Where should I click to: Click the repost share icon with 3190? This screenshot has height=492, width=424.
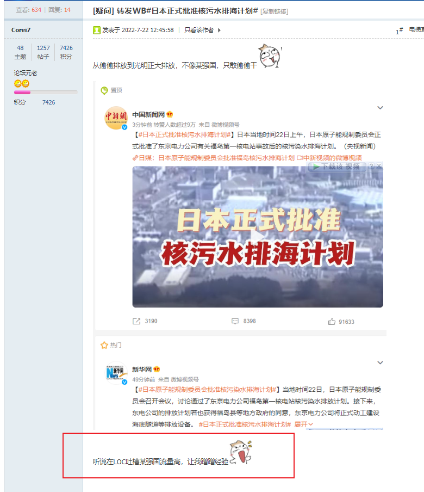click(136, 321)
